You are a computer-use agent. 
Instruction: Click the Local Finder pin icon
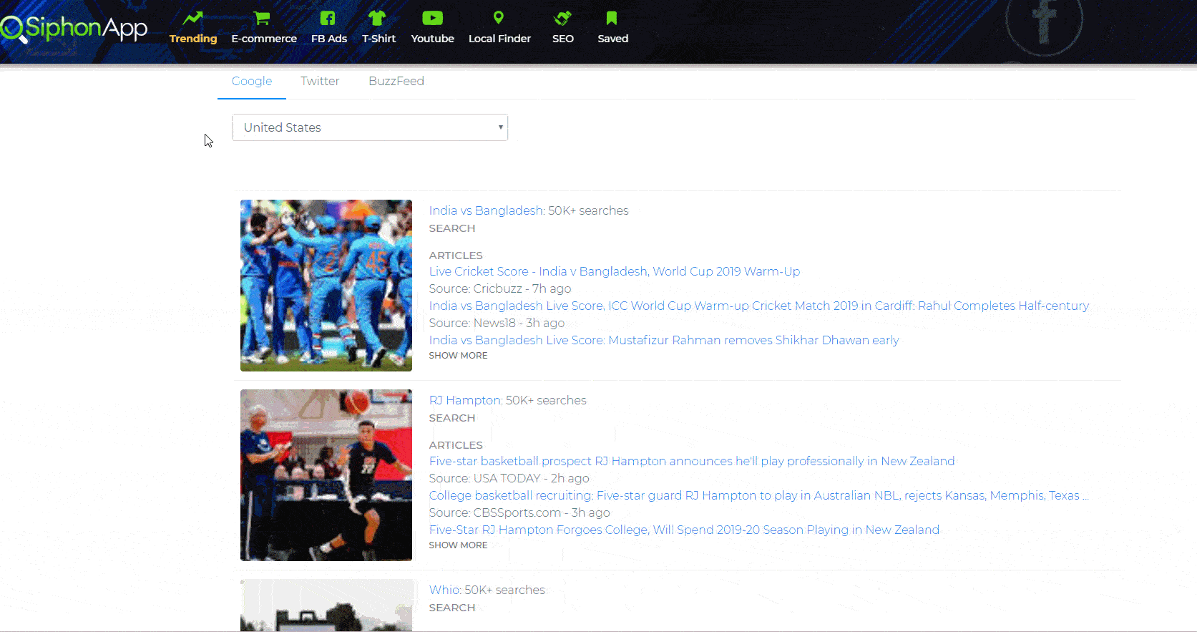tap(499, 17)
